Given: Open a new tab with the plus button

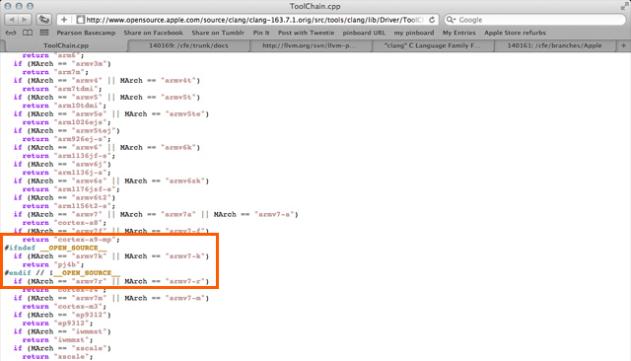Looking at the screenshot, I should pyautogui.click(x=623, y=46).
